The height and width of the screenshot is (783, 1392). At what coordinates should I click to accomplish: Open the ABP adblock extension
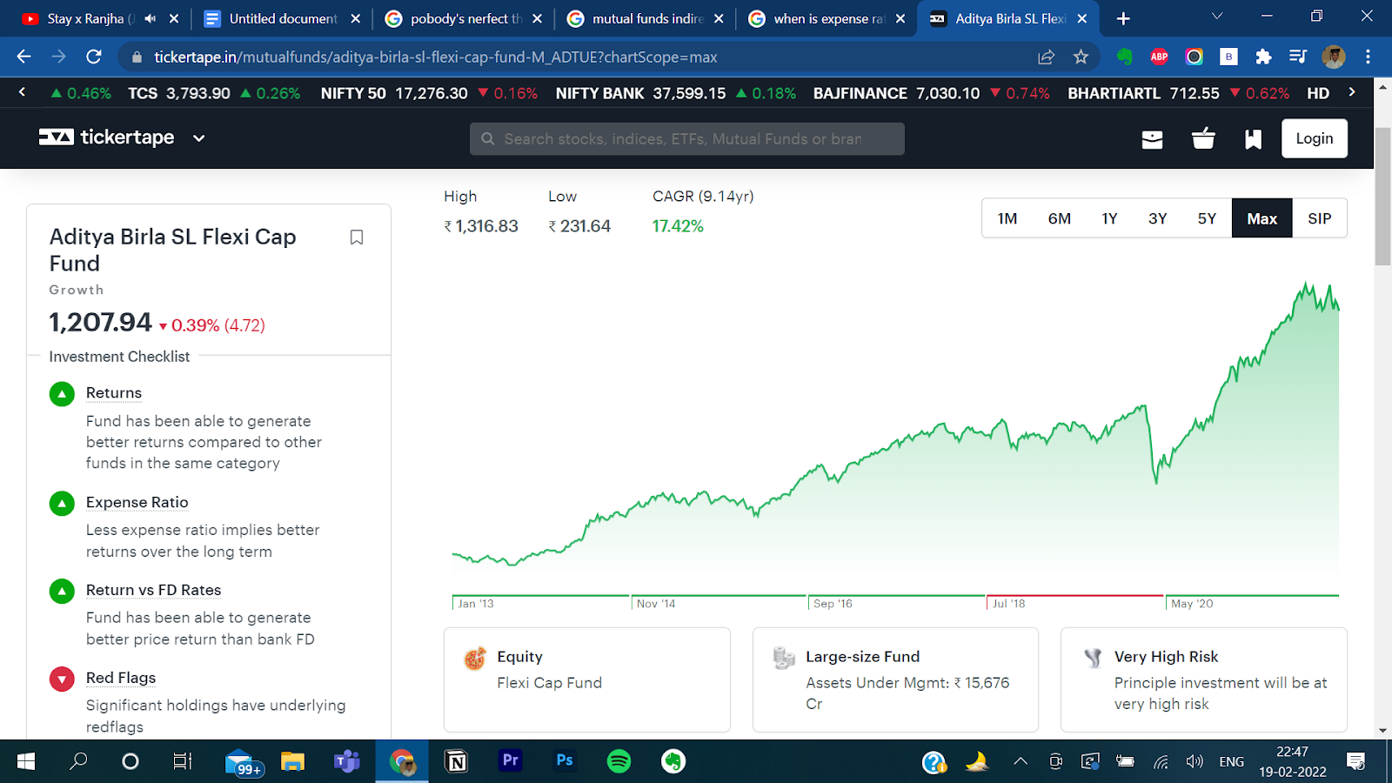pyautogui.click(x=1159, y=57)
